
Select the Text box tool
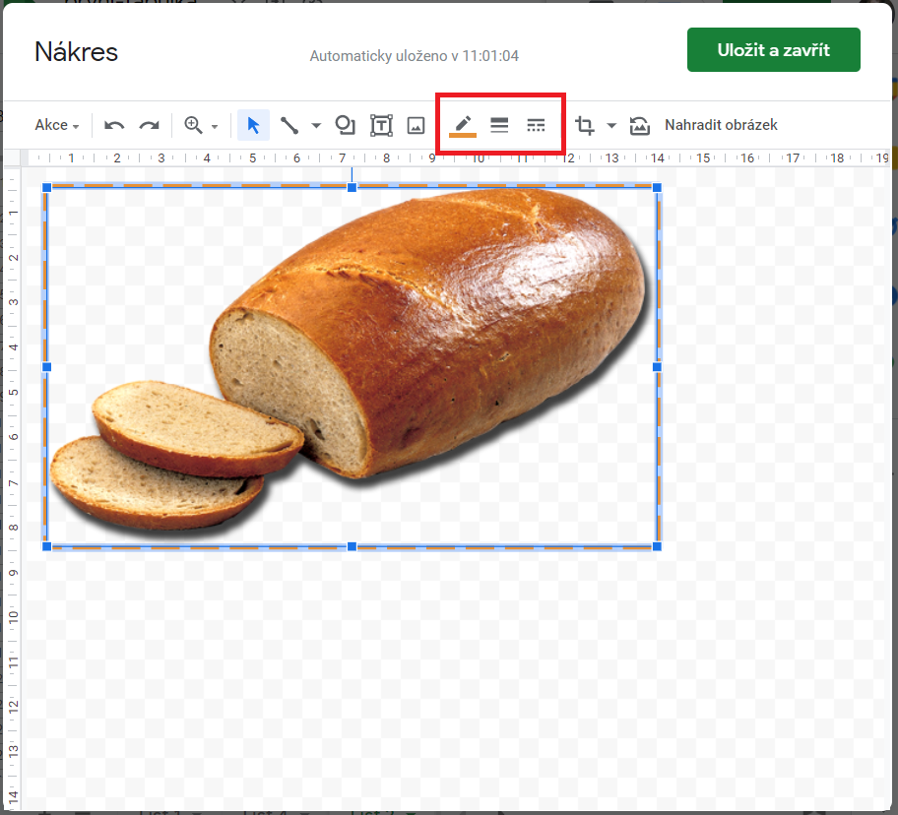coord(381,125)
